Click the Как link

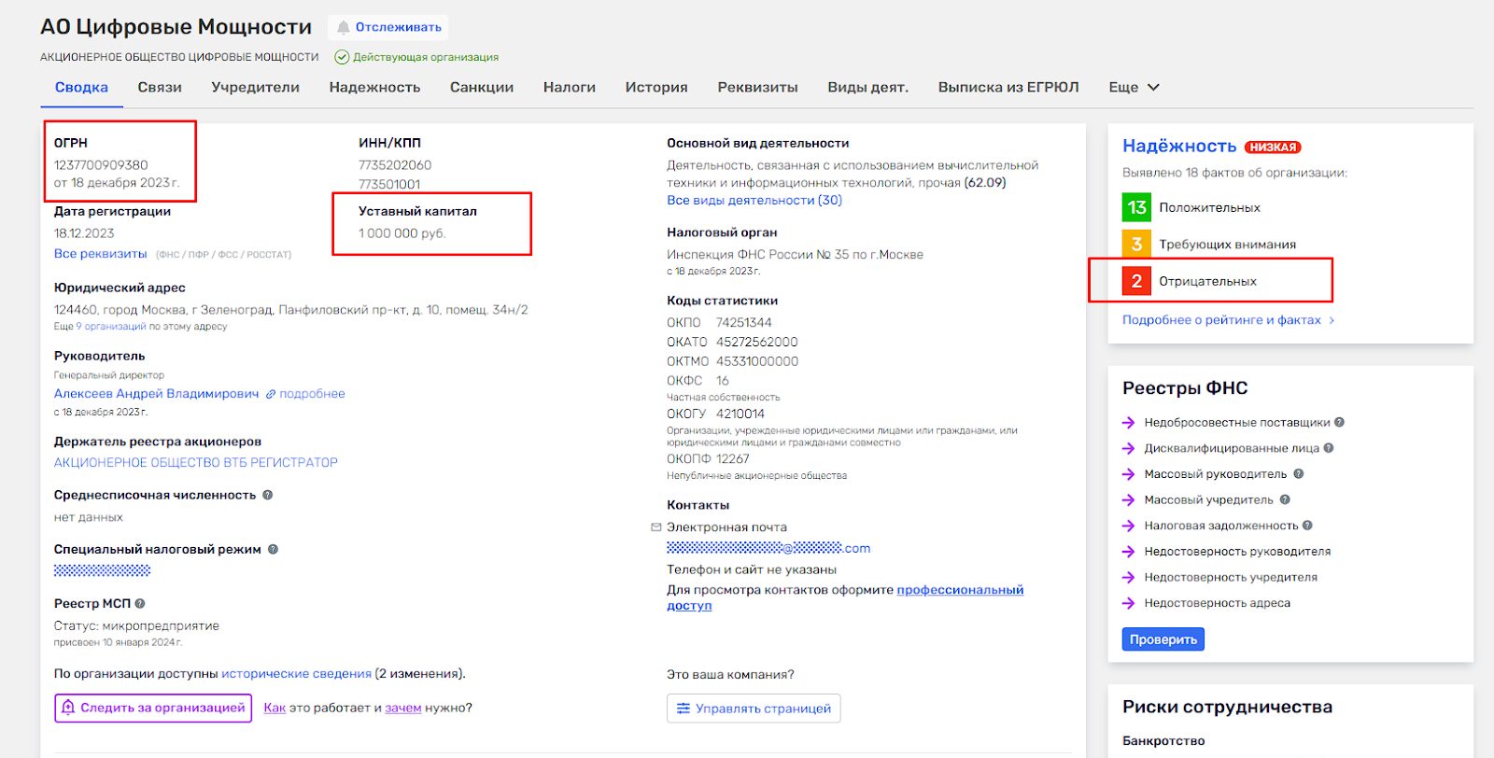(275, 708)
